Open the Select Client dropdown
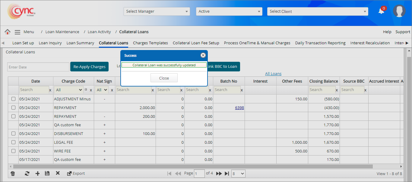Screen dimensions: 412x182 [317, 11]
